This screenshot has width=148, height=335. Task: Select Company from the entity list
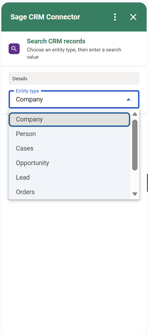69,119
